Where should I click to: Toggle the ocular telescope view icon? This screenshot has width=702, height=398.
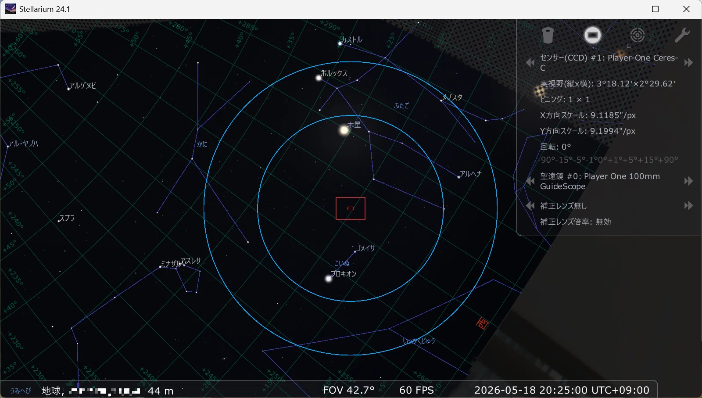548,35
